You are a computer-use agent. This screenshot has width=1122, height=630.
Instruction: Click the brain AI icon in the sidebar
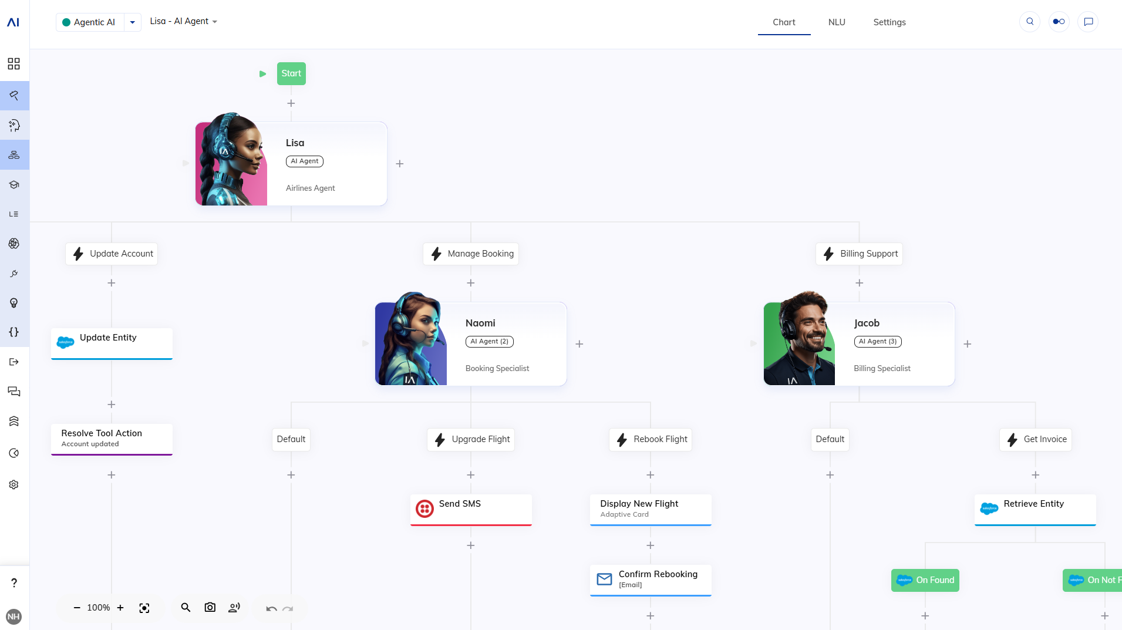14,243
